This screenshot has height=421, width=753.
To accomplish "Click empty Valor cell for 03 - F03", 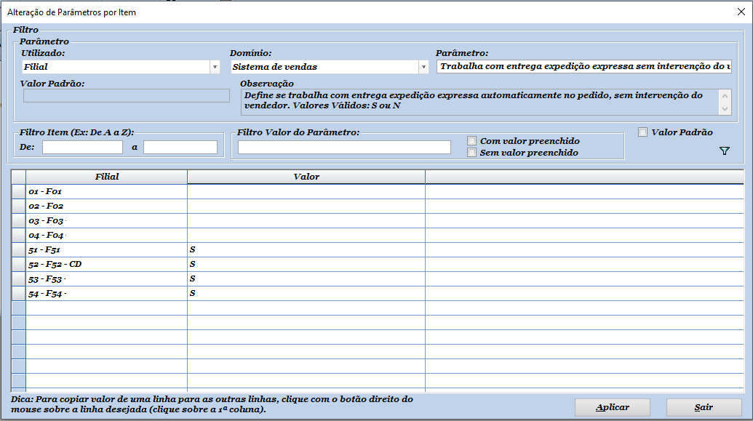I will pos(306,221).
